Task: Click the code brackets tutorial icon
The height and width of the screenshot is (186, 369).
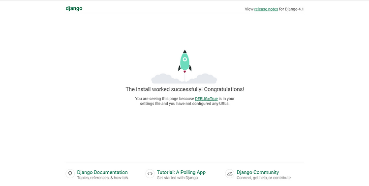Action: [150, 174]
